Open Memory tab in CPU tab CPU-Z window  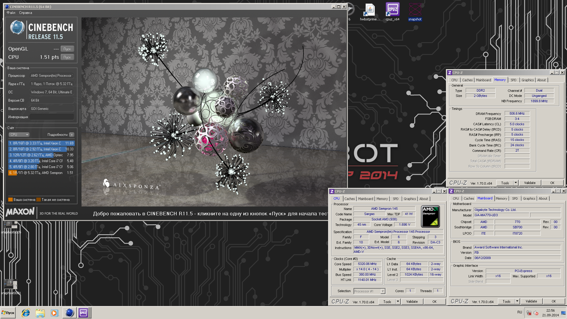[382, 199]
